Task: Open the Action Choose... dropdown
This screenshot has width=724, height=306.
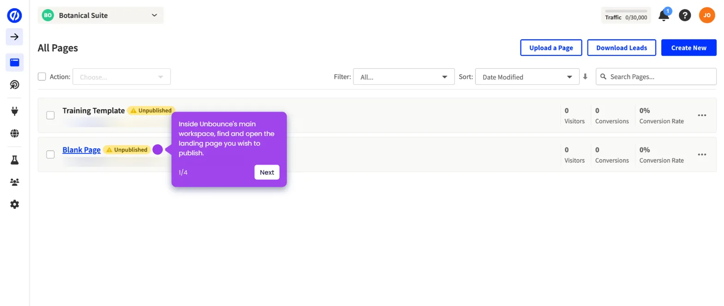Action: [x=121, y=76]
